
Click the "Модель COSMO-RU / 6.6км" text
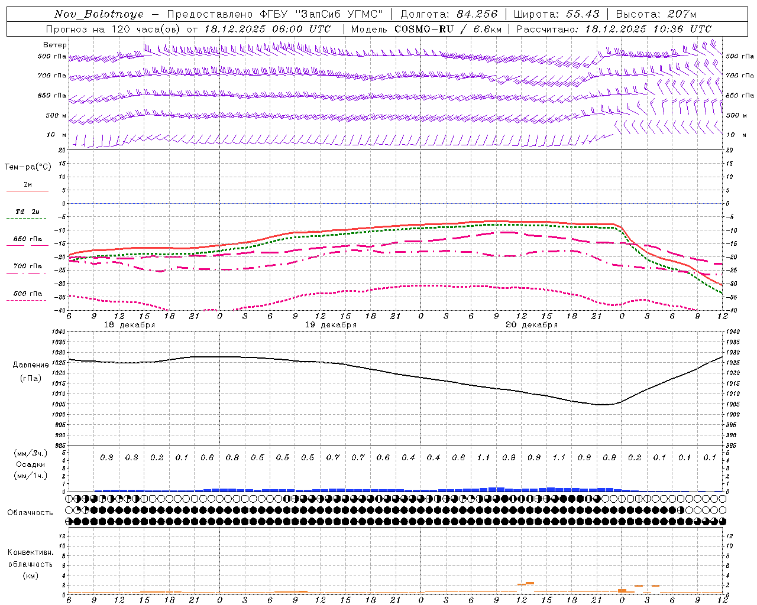pyautogui.click(x=426, y=29)
